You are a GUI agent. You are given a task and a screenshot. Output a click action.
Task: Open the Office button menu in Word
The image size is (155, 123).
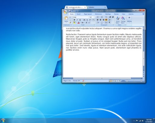(x=65, y=12)
